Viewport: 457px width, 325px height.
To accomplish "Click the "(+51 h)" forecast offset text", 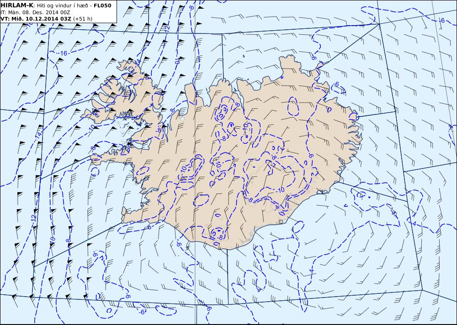I will (x=83, y=19).
